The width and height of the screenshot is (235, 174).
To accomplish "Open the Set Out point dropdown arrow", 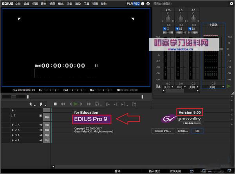I will (45, 106).
